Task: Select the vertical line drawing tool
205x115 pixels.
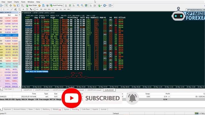Action: [4, 9]
